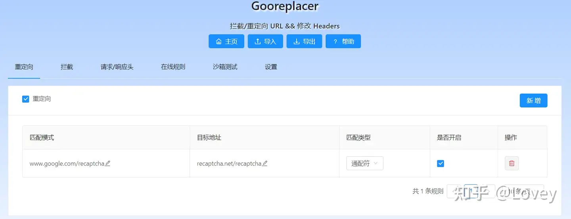Image resolution: width=571 pixels, height=219 pixels.
Task: Uncheck 是否开启 for the google recaptcha rule
Action: [x=441, y=163]
